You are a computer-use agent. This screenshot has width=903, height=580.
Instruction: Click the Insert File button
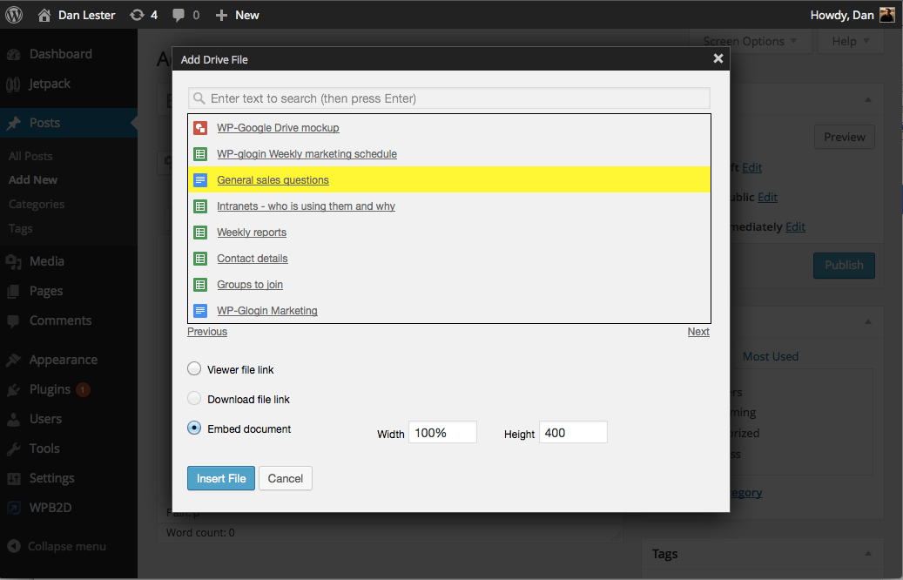click(220, 477)
